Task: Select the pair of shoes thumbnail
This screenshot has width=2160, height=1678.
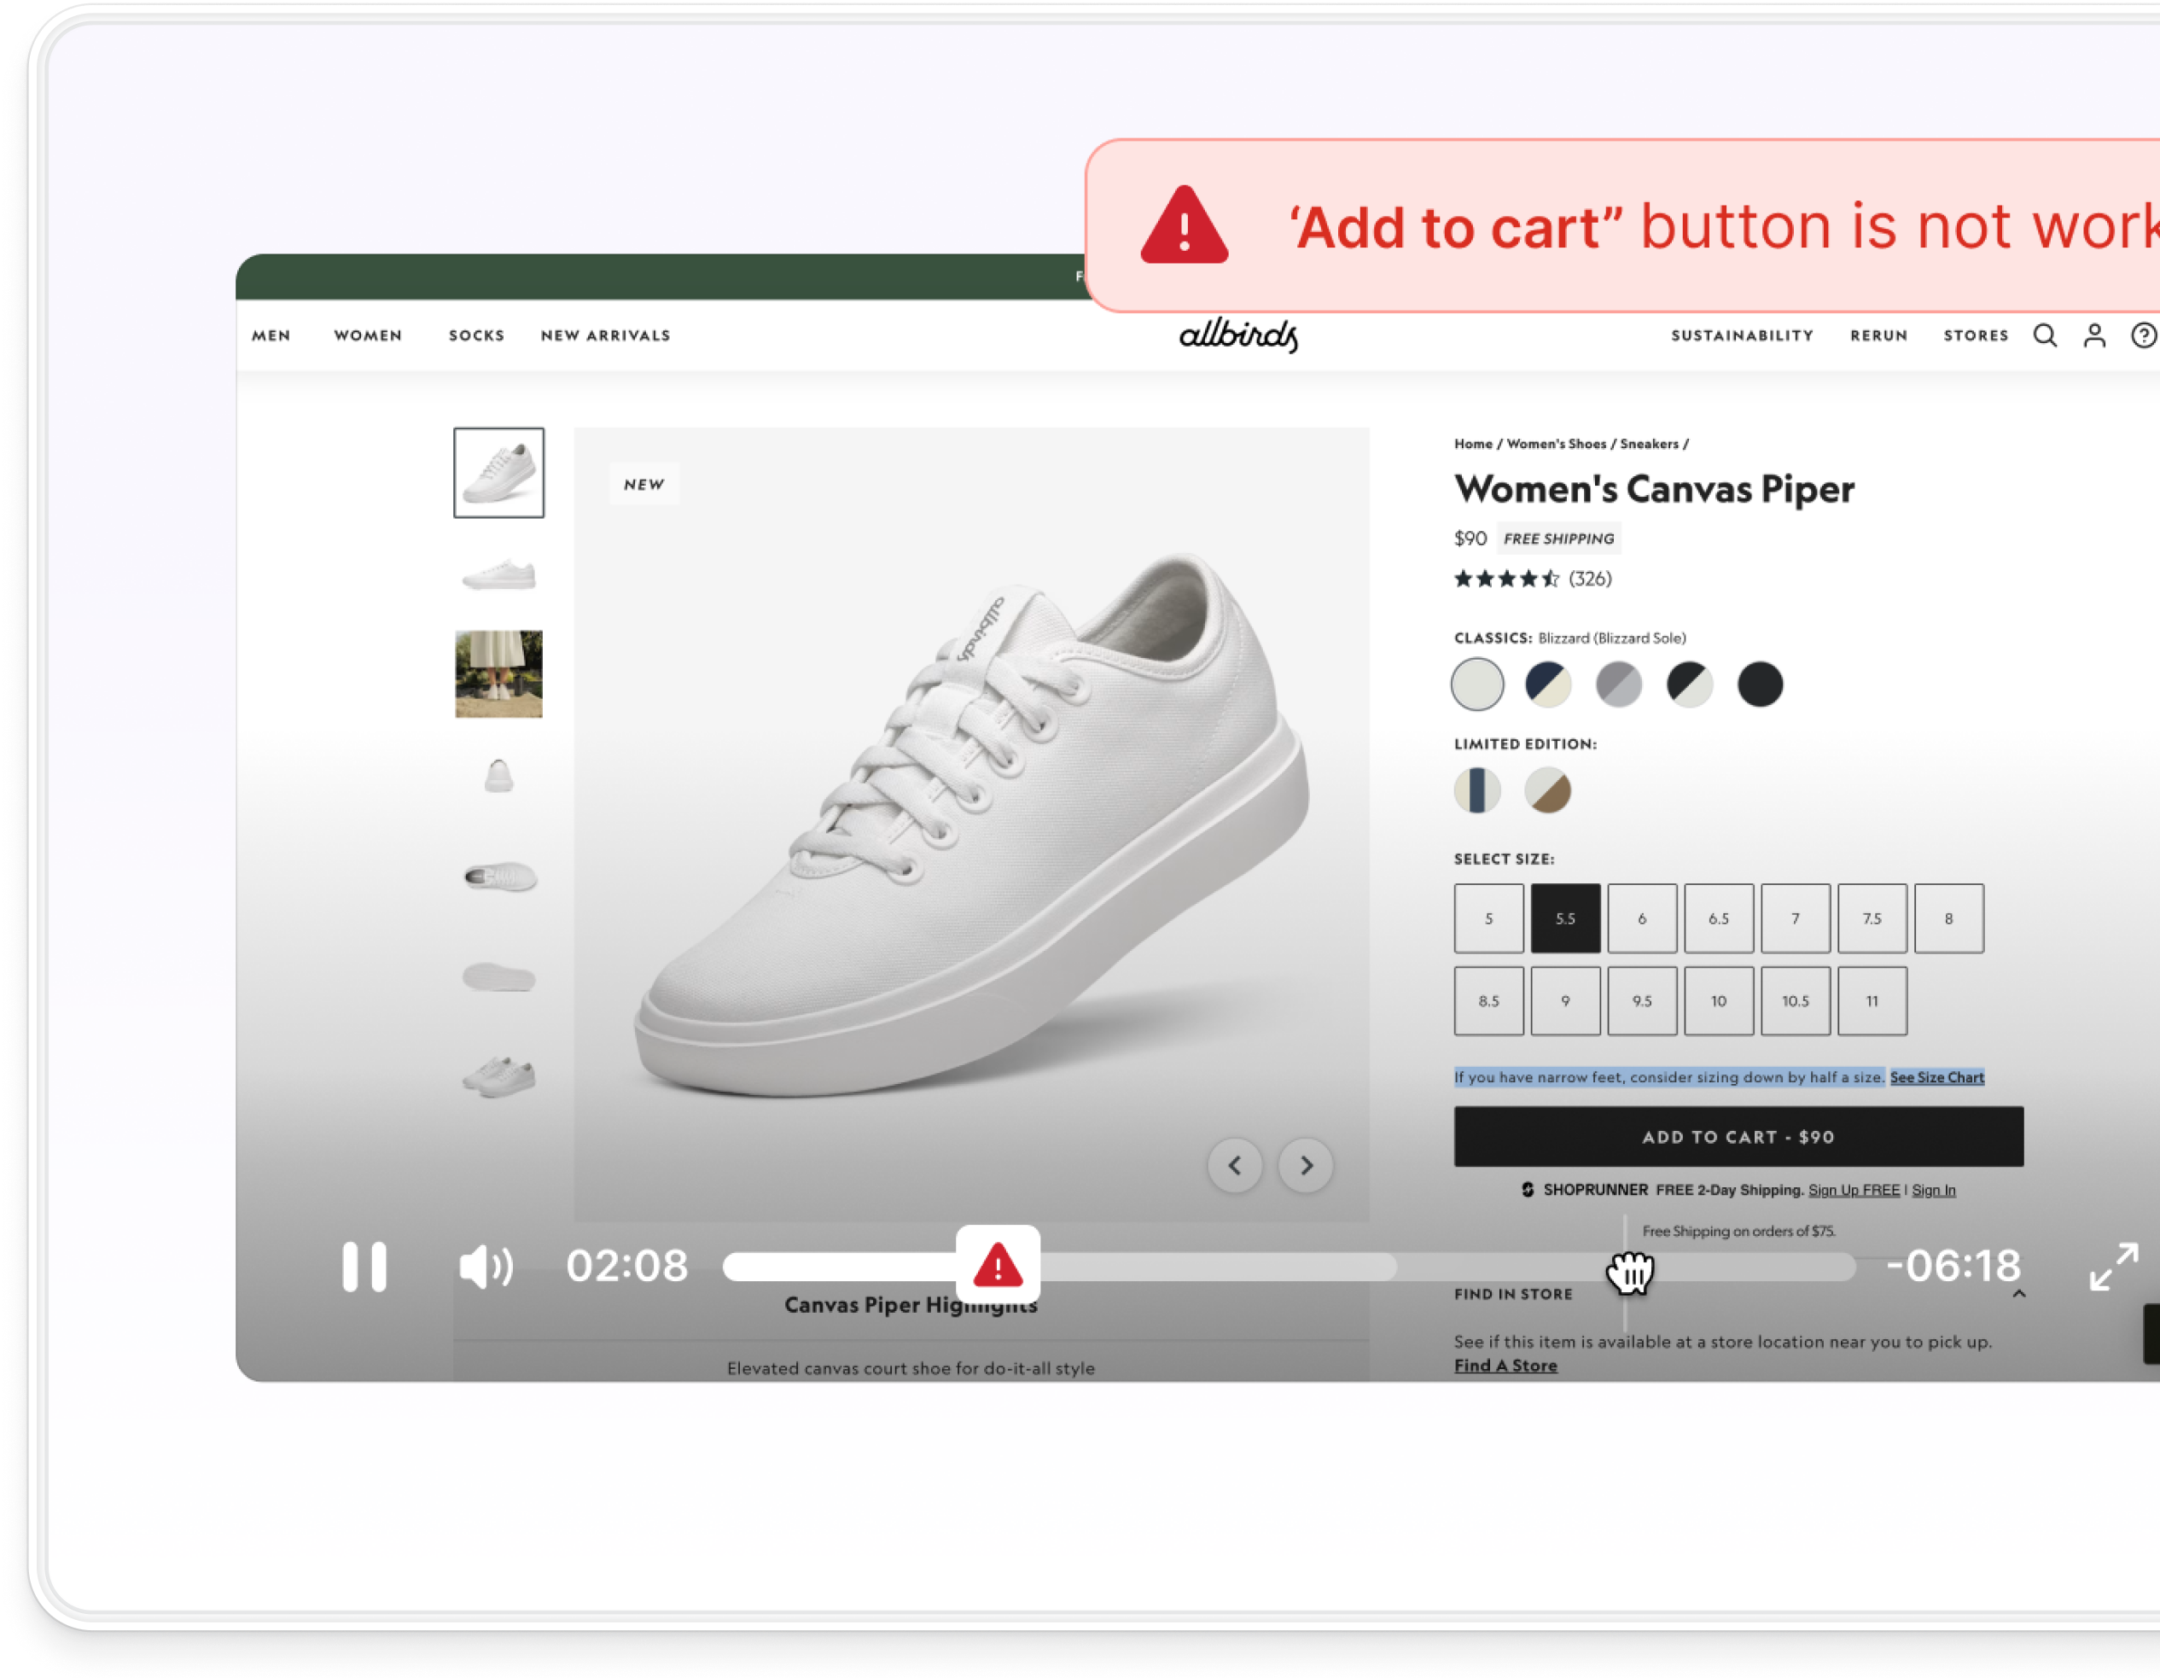Action: [x=498, y=1076]
